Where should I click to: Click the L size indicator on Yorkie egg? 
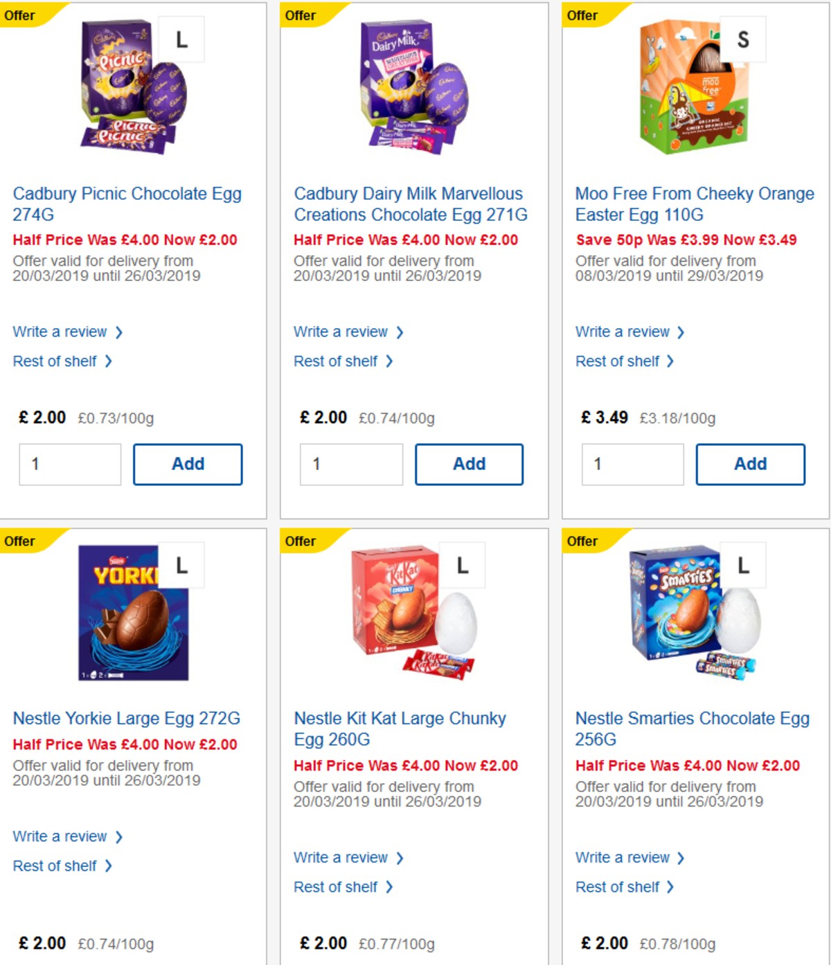click(x=181, y=565)
